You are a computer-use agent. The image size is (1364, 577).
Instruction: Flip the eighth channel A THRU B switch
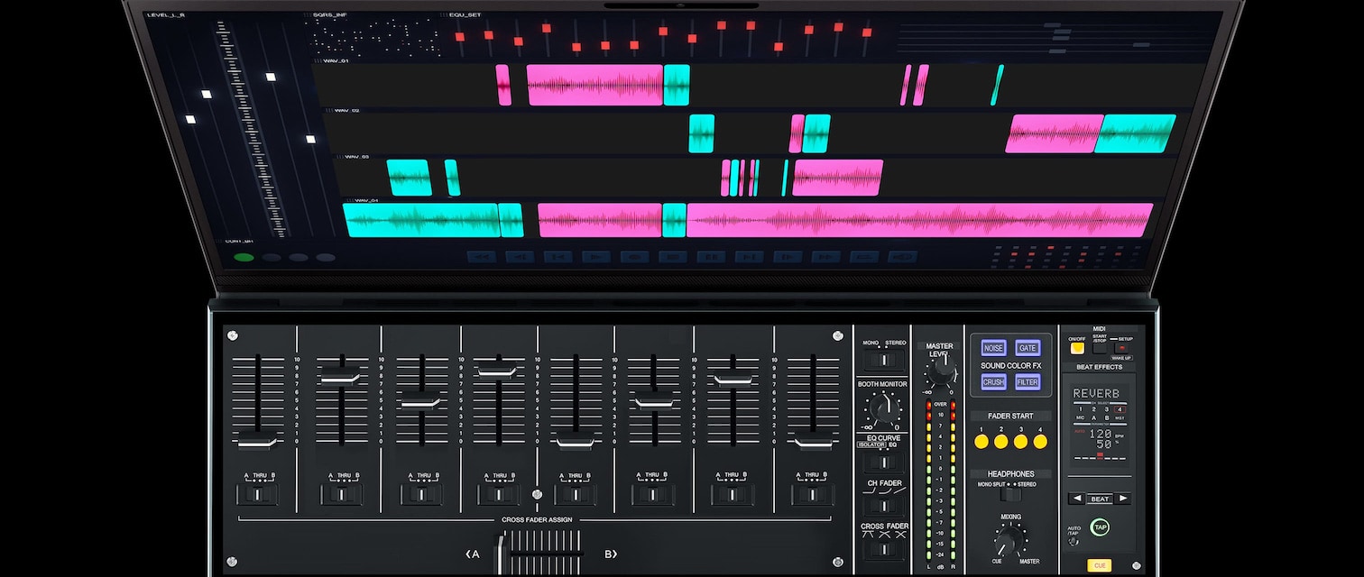(x=813, y=494)
